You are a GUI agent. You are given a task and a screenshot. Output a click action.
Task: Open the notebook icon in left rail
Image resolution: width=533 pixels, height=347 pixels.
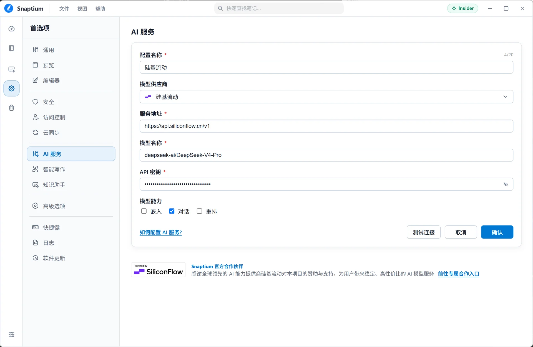[x=11, y=48]
